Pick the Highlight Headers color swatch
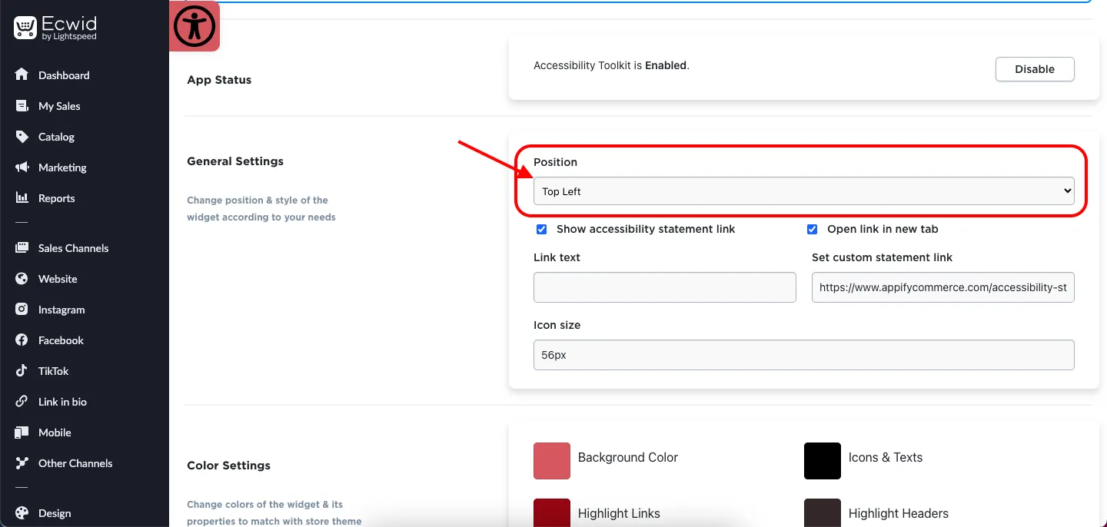 823,512
